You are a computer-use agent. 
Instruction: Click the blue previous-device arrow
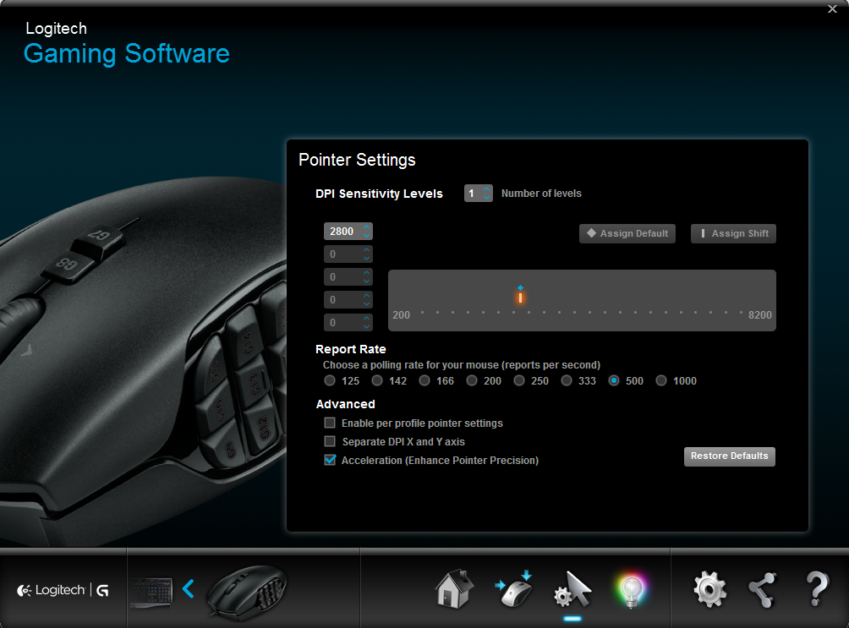tap(189, 588)
